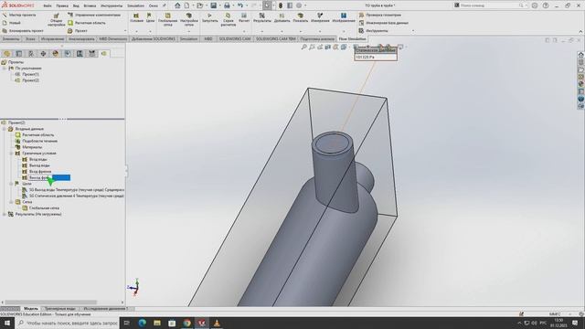Click Добавить ribbon button
This screenshot has width=585, height=329.
(x=282, y=17)
